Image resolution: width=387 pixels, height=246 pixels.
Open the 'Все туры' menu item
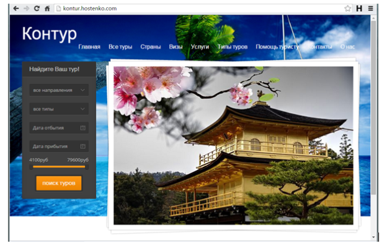point(120,47)
